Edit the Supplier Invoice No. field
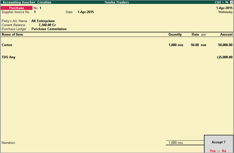 click(x=35, y=12)
